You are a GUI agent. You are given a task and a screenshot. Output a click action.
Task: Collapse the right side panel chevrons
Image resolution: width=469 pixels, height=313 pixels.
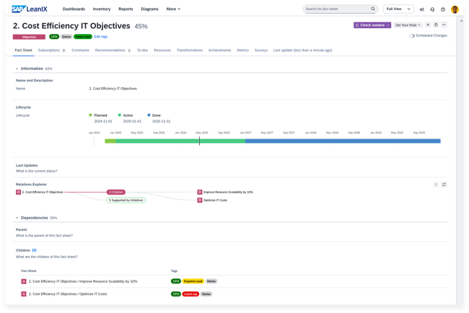461,21
